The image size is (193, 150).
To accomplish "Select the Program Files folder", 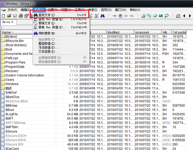I will pos(15,62).
